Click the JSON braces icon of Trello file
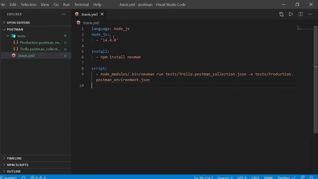 pyautogui.click(x=15, y=49)
